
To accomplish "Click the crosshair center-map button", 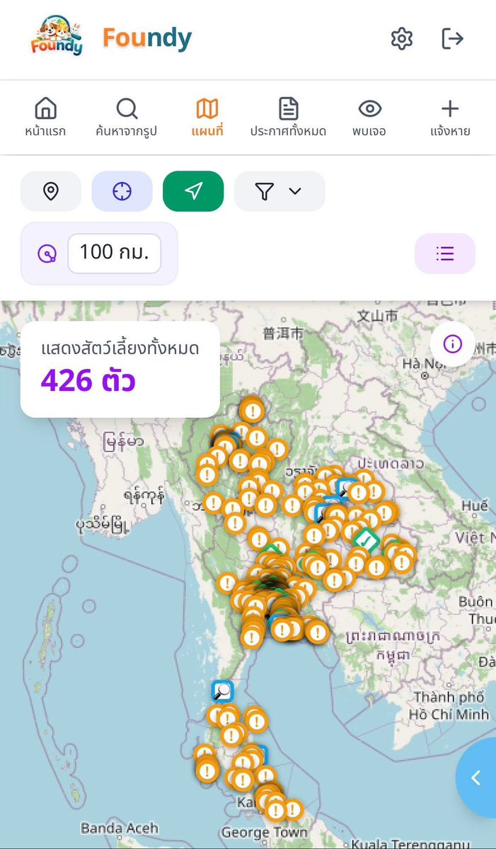I will (122, 191).
